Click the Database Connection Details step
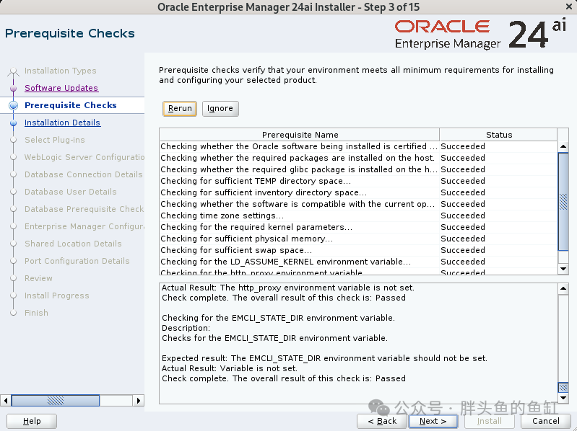The image size is (577, 431). click(84, 174)
